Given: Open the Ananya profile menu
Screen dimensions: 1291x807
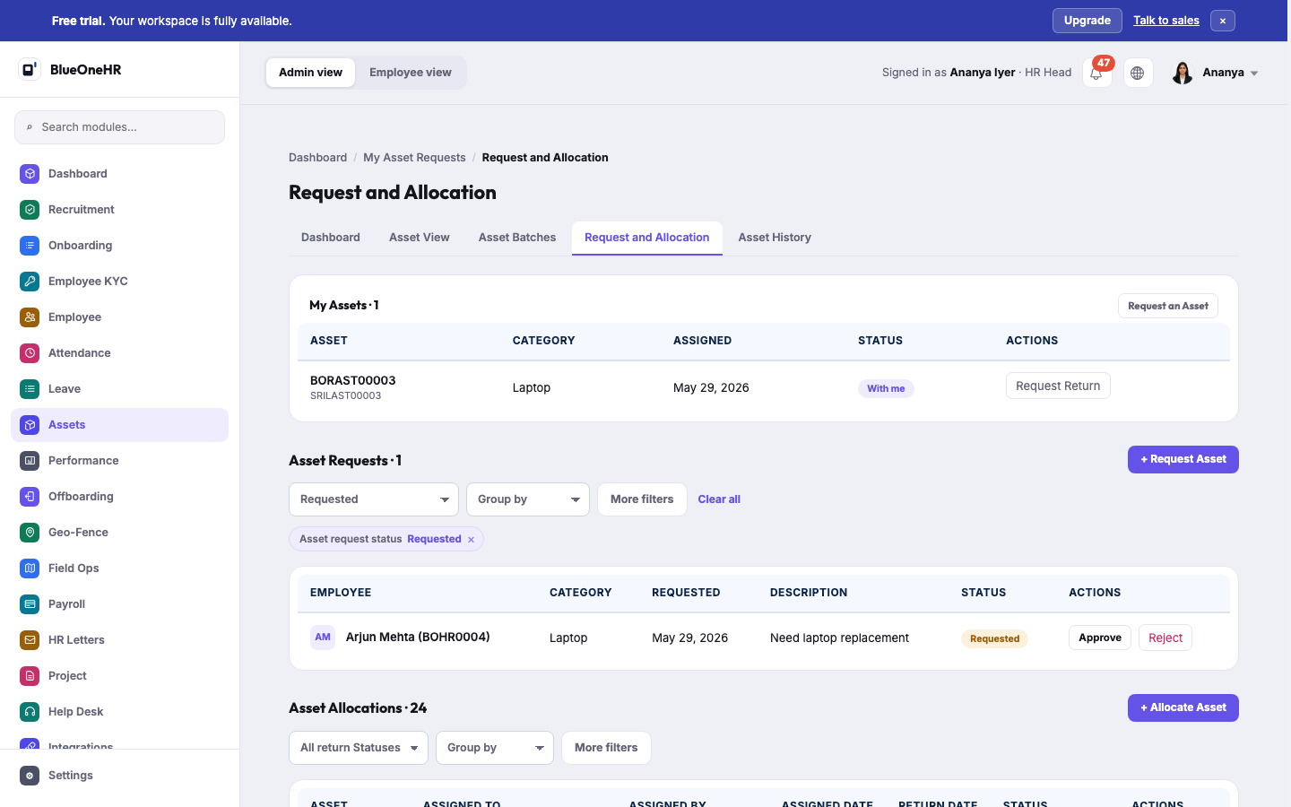Looking at the screenshot, I should [x=1216, y=73].
